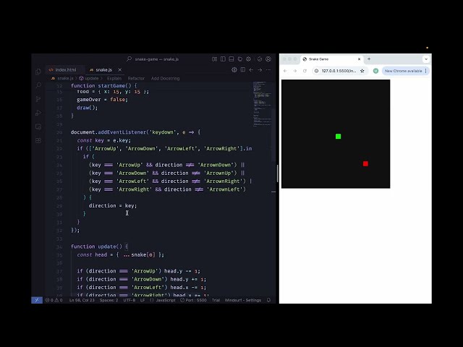View site information icon in address bar
This screenshot has width=463, height=347.
point(316,71)
